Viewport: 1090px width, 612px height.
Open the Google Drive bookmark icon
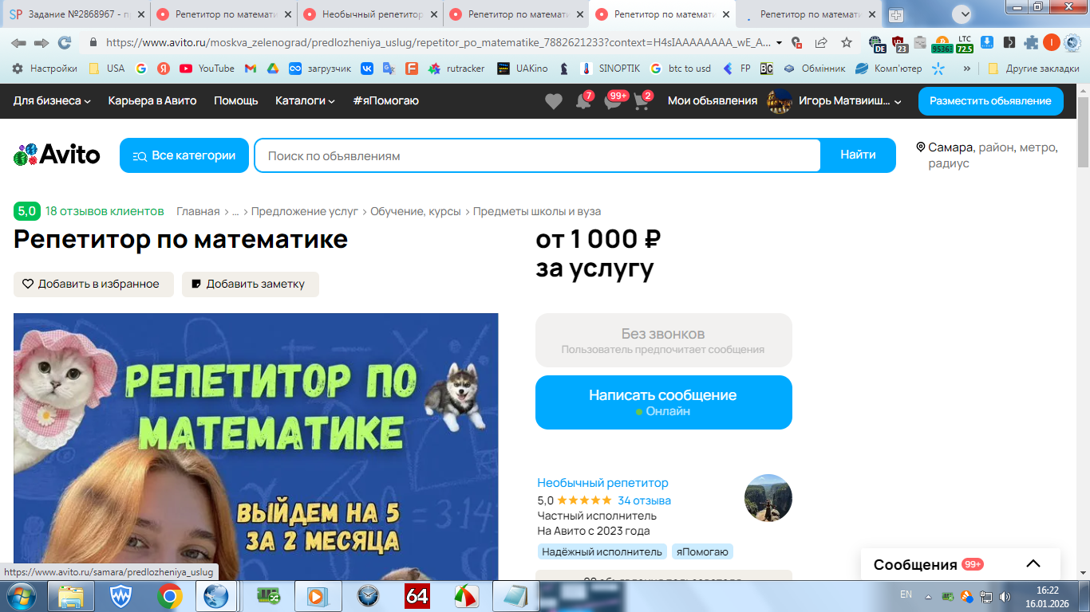(x=272, y=69)
